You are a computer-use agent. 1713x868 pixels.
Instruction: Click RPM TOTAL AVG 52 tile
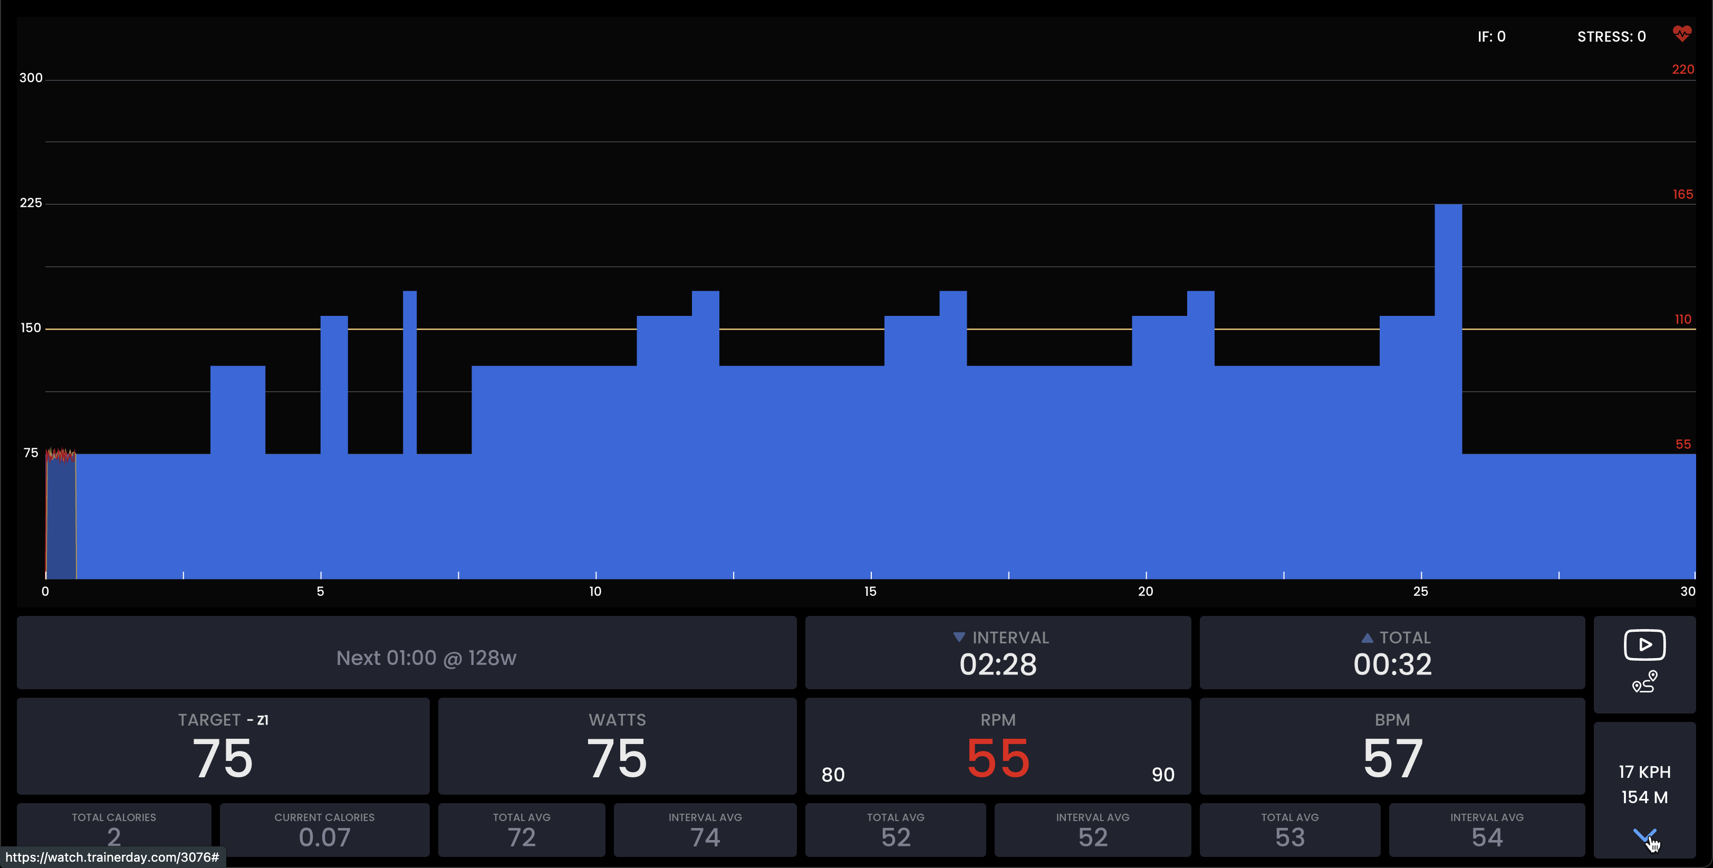895,830
